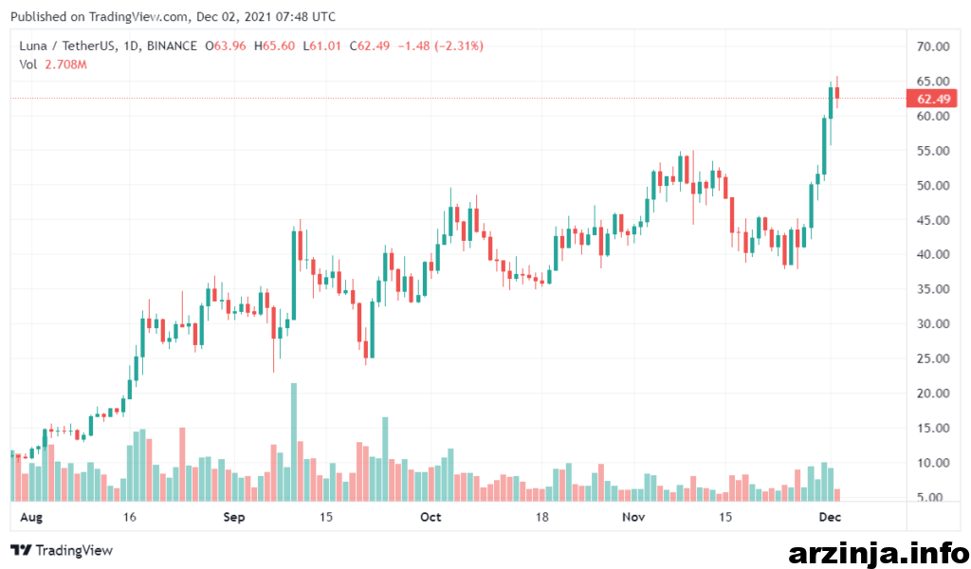Click the 1D interval label
This screenshot has width=971, height=569.
(132, 46)
